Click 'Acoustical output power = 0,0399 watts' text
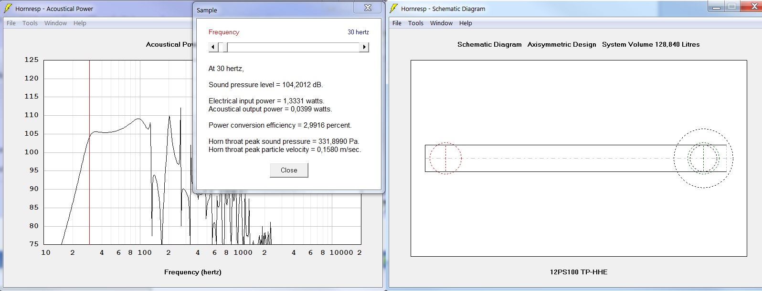The image size is (762, 291). click(270, 109)
